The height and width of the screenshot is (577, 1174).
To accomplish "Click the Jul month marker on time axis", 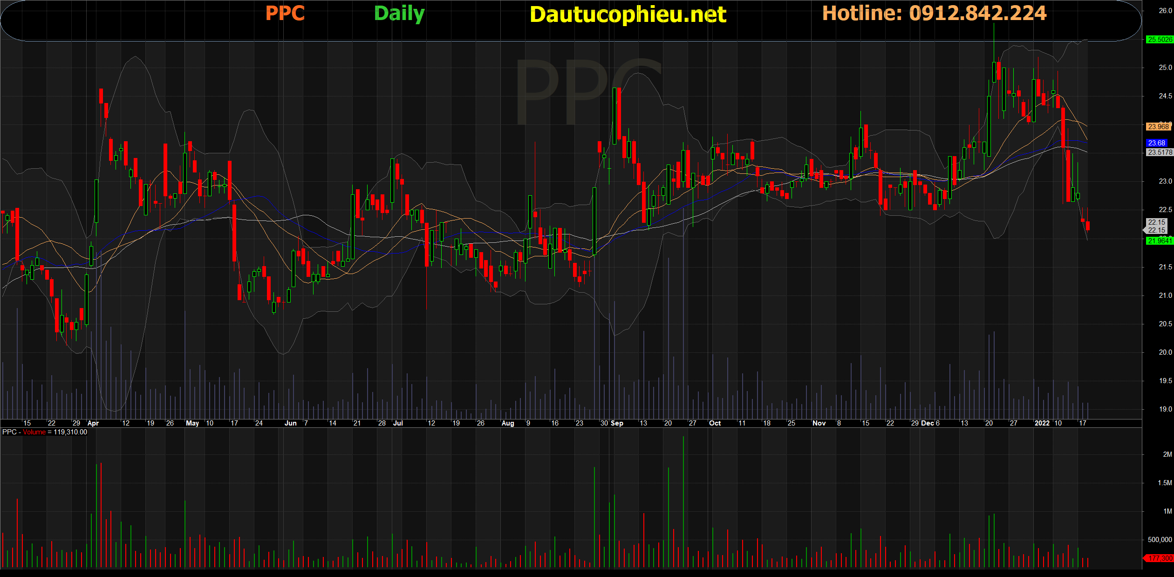I will 398,423.
